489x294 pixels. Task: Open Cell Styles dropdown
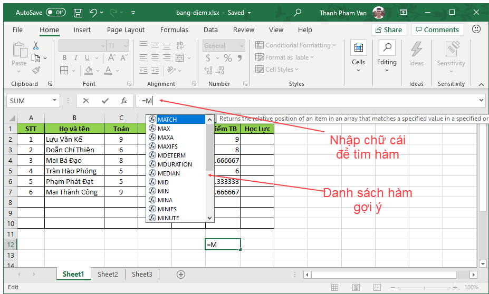tap(277, 70)
